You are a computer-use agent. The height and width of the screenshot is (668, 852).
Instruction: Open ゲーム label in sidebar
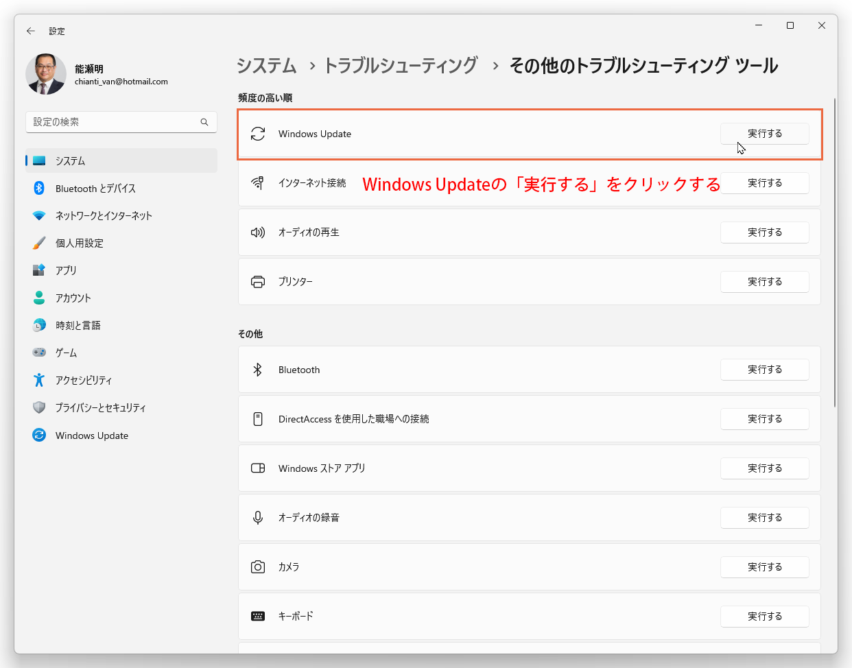click(x=66, y=353)
